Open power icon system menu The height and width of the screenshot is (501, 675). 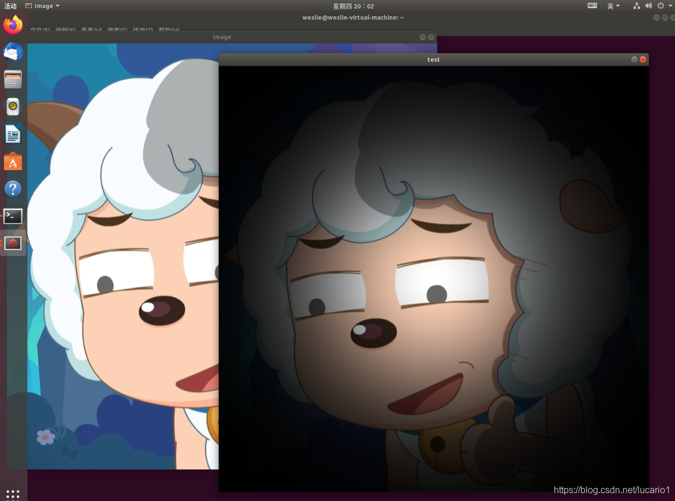661,6
